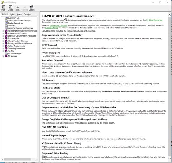Expand the Taking Measurements node
This screenshot has height=163, width=172.
[3, 46]
